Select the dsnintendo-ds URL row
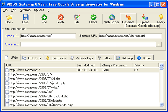 tap(82, 105)
